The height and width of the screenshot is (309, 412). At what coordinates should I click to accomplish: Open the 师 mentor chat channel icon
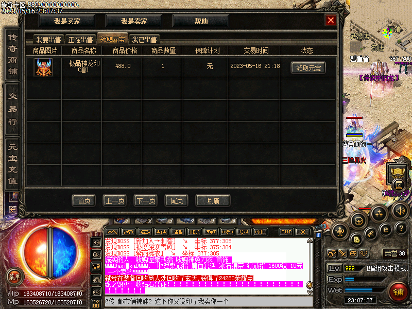coord(261,232)
